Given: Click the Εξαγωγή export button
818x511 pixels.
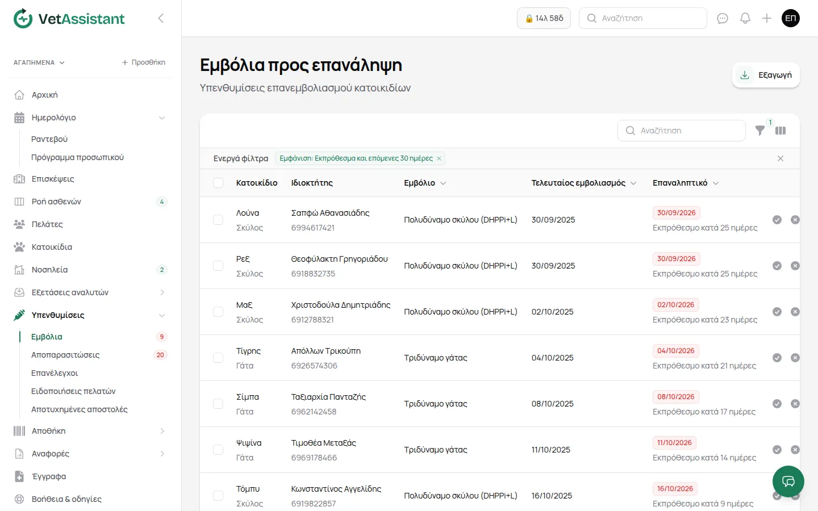Looking at the screenshot, I should tap(766, 75).
